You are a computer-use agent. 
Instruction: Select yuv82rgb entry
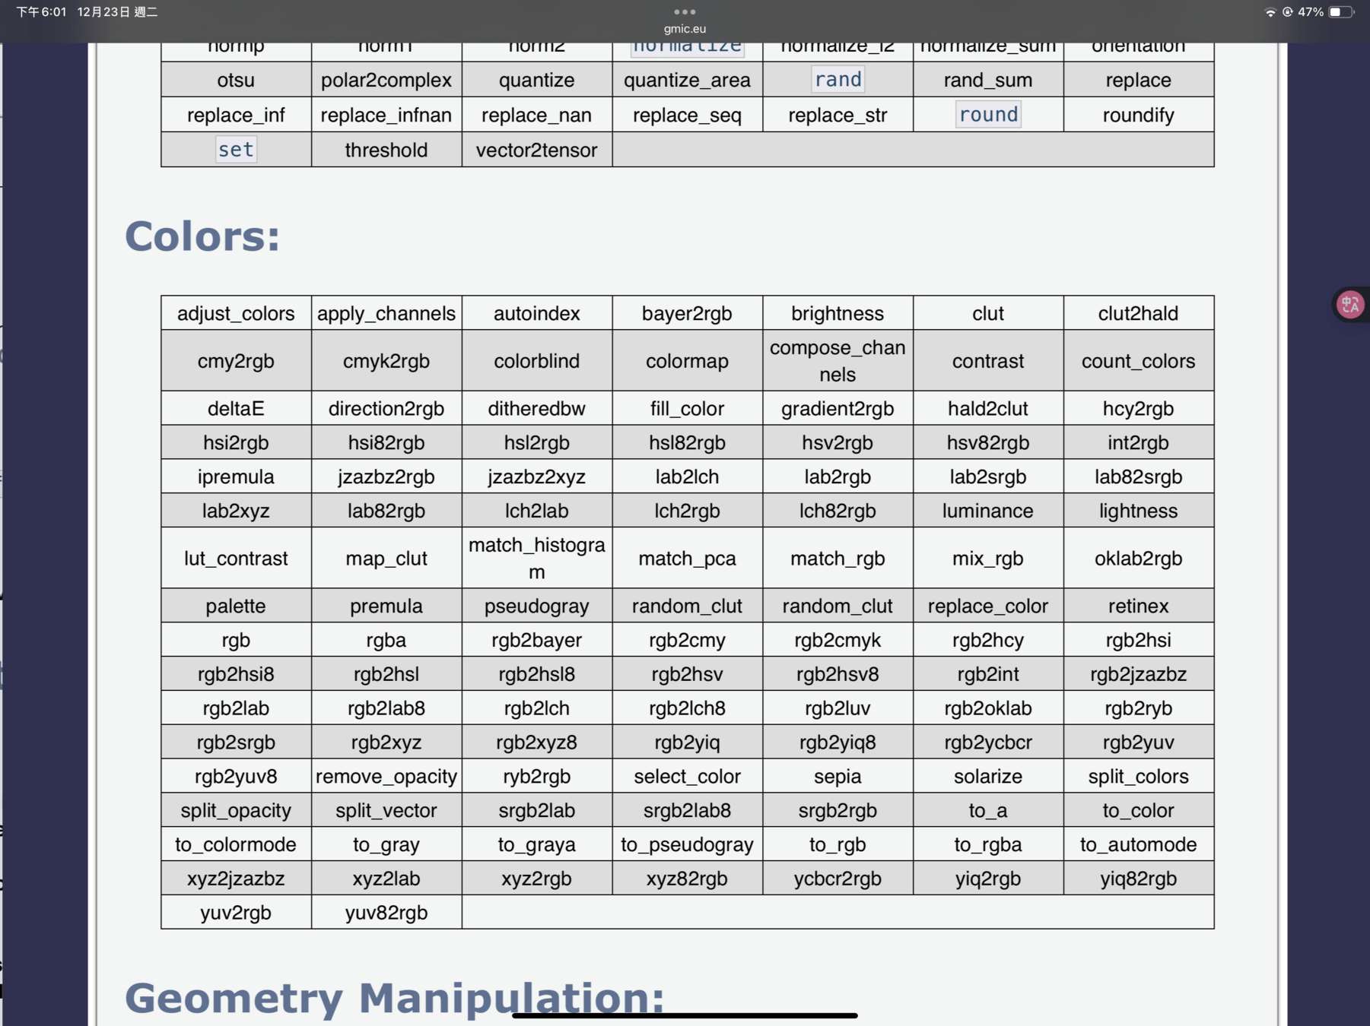(x=386, y=913)
